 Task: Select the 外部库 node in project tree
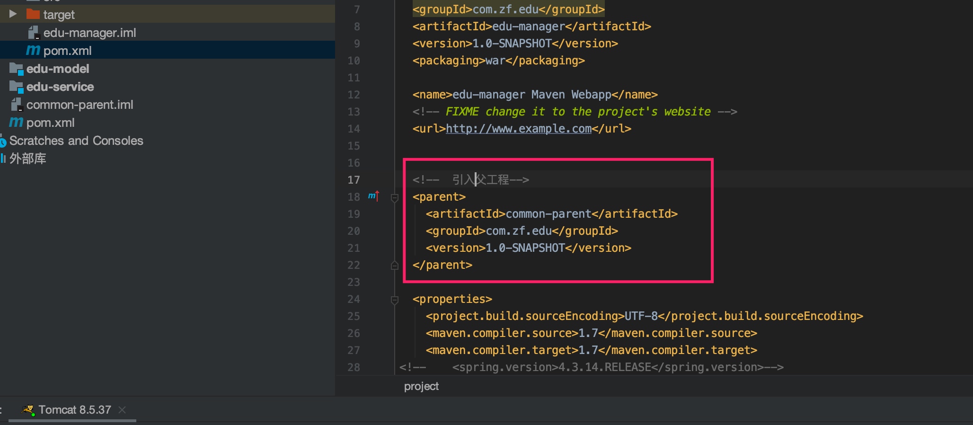point(28,159)
